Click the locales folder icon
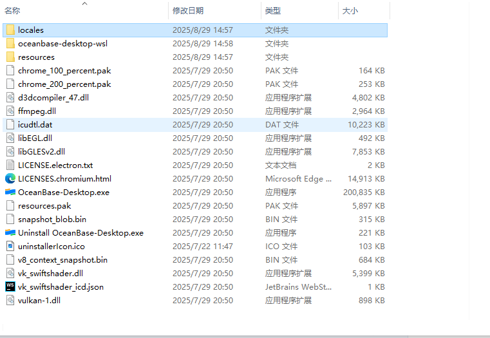490x338 pixels. 10,30
